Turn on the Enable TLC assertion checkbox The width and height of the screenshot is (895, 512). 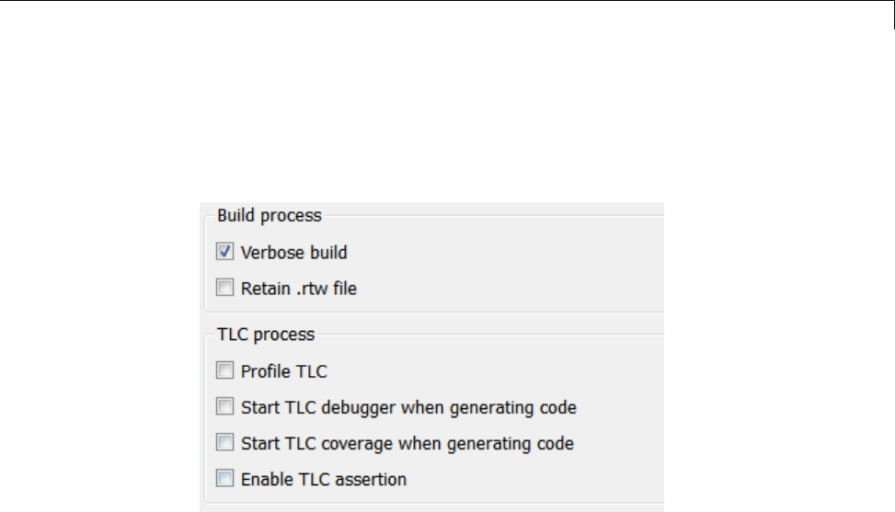click(225, 479)
